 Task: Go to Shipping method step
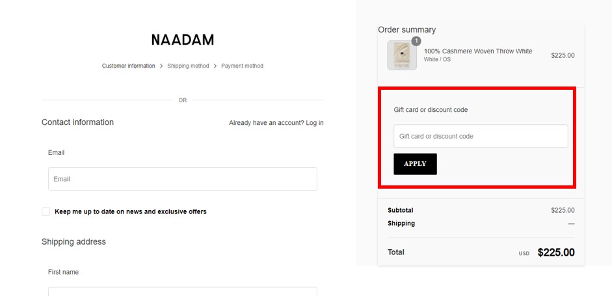point(188,66)
